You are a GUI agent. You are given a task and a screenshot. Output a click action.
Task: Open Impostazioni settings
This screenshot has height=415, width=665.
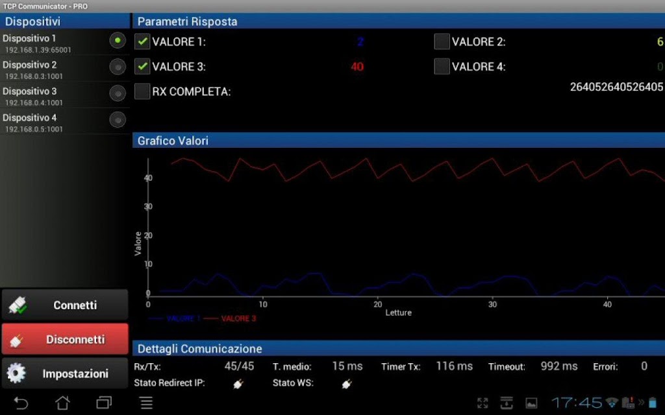65,373
